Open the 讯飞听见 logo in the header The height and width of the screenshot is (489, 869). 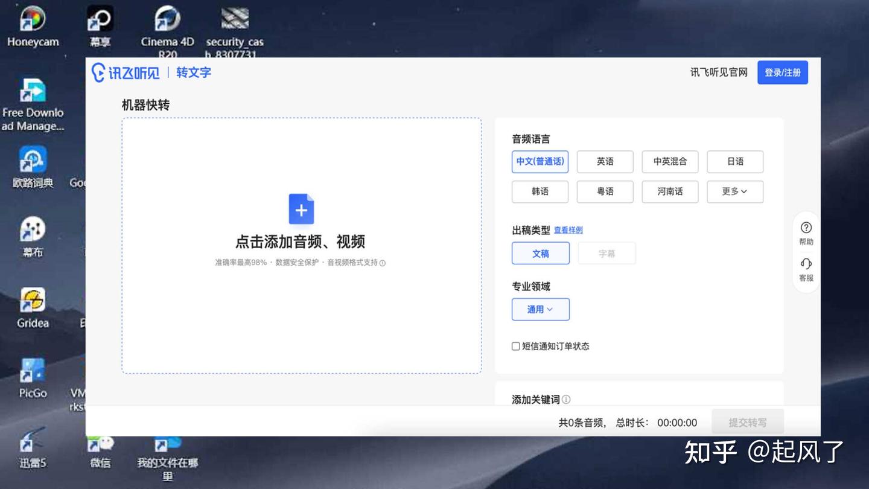pos(126,72)
